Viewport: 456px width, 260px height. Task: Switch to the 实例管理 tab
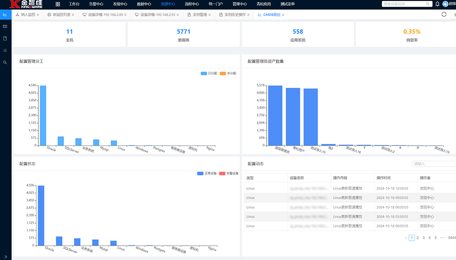200,14
